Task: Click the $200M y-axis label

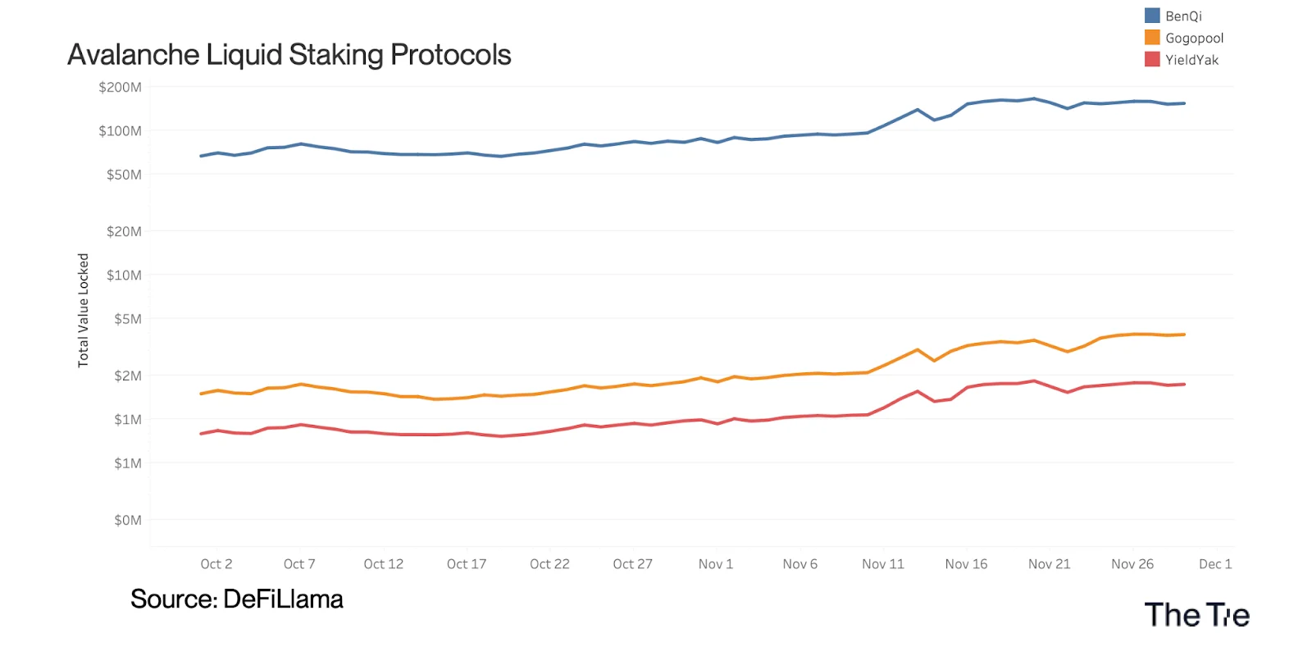Action: (120, 87)
